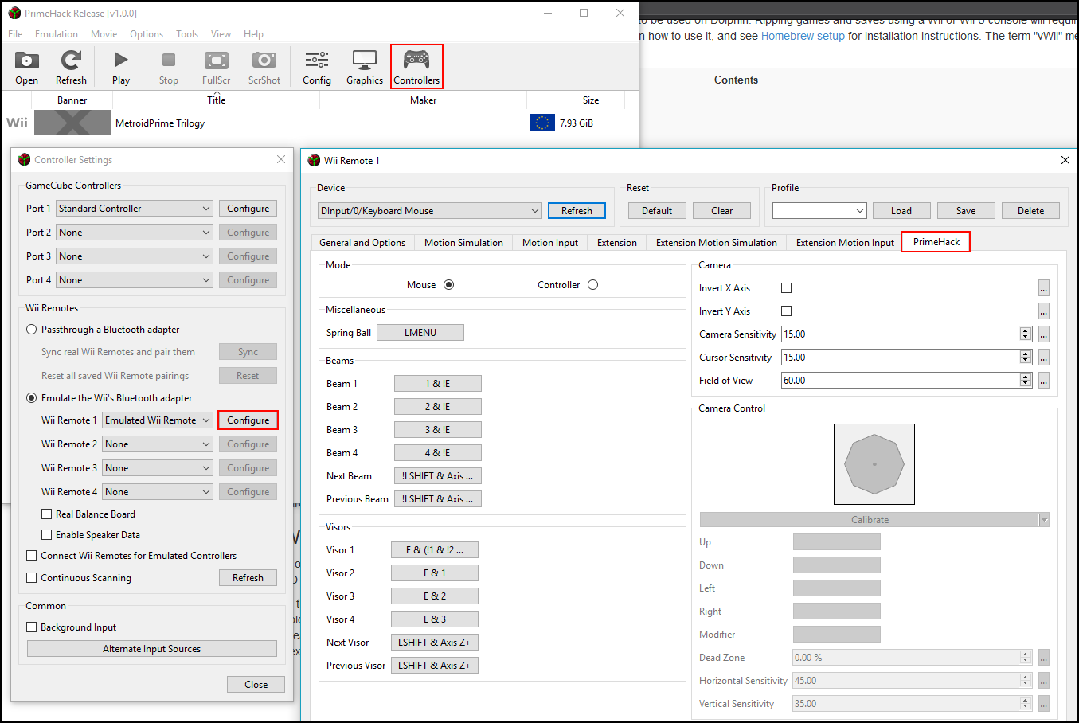Click the Next Visor key binding button
The width and height of the screenshot is (1079, 723).
[435, 643]
